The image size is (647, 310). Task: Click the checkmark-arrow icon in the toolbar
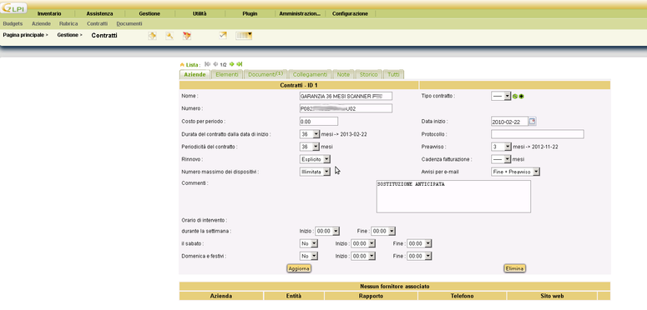(x=223, y=36)
